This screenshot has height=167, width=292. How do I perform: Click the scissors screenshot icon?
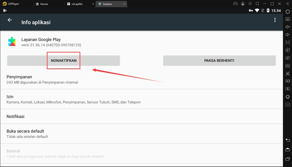(288, 73)
